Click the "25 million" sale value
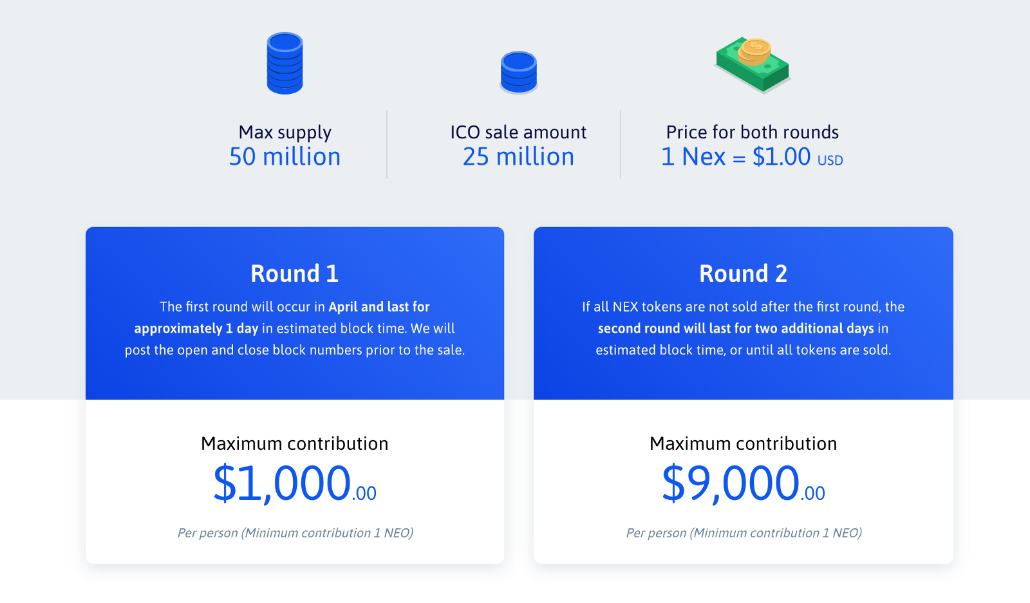1030x603 pixels. pos(518,157)
